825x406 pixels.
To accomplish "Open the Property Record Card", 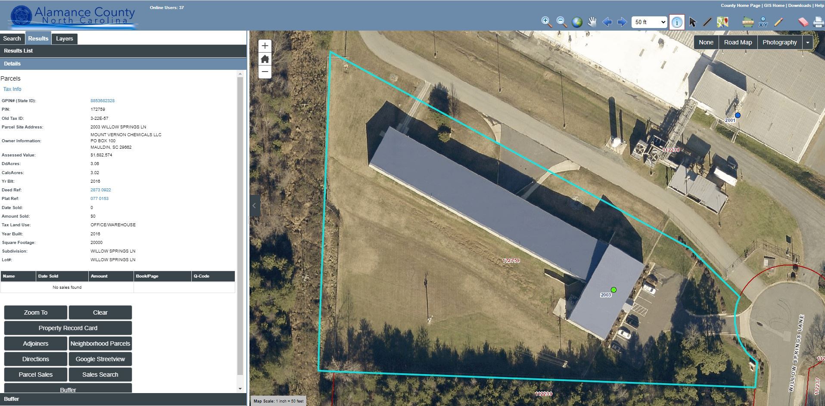I will pyautogui.click(x=68, y=328).
